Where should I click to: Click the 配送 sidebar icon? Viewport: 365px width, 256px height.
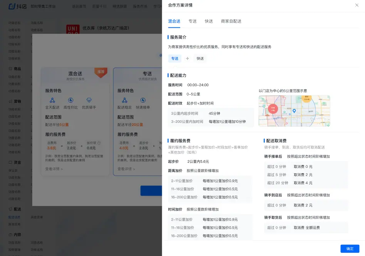point(10,209)
